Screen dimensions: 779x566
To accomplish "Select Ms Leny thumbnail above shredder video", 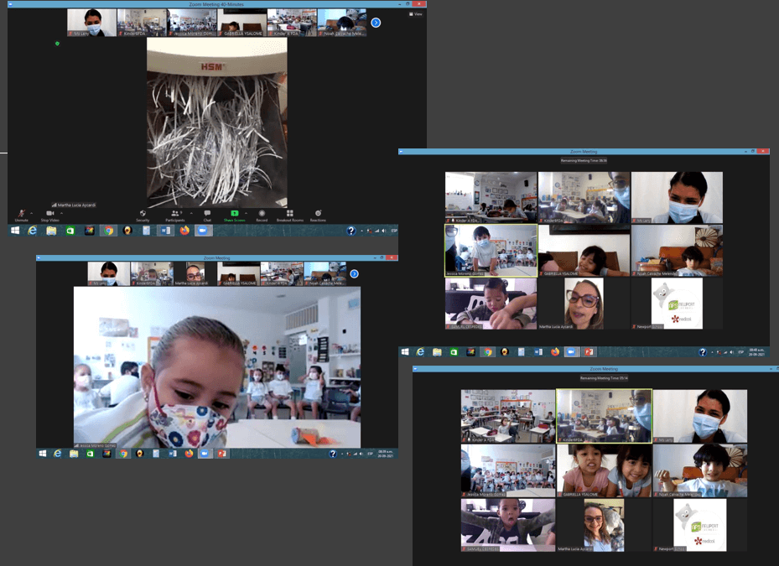I will (x=91, y=23).
